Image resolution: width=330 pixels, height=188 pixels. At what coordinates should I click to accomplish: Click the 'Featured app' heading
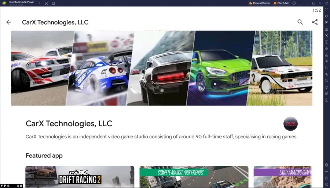coord(44,156)
